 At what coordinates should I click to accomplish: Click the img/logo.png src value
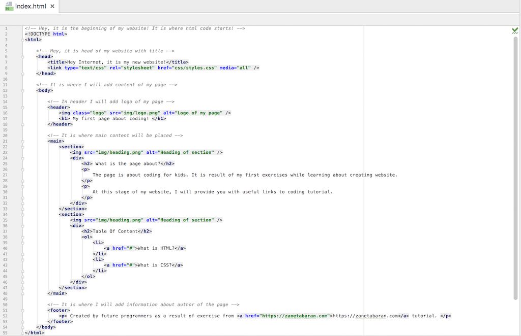coord(141,113)
